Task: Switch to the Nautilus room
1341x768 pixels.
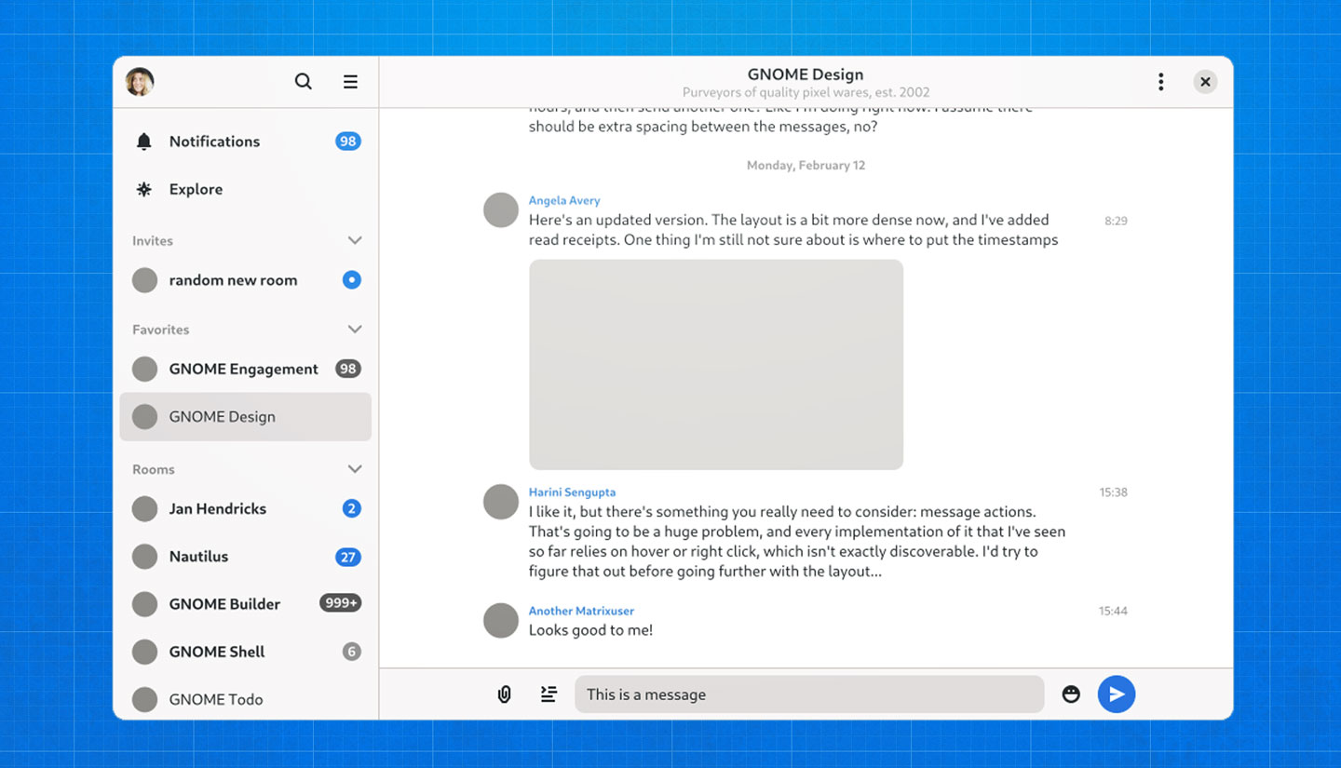Action: coord(198,556)
